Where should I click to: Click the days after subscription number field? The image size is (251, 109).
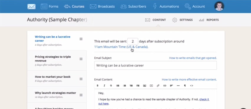click(133, 41)
